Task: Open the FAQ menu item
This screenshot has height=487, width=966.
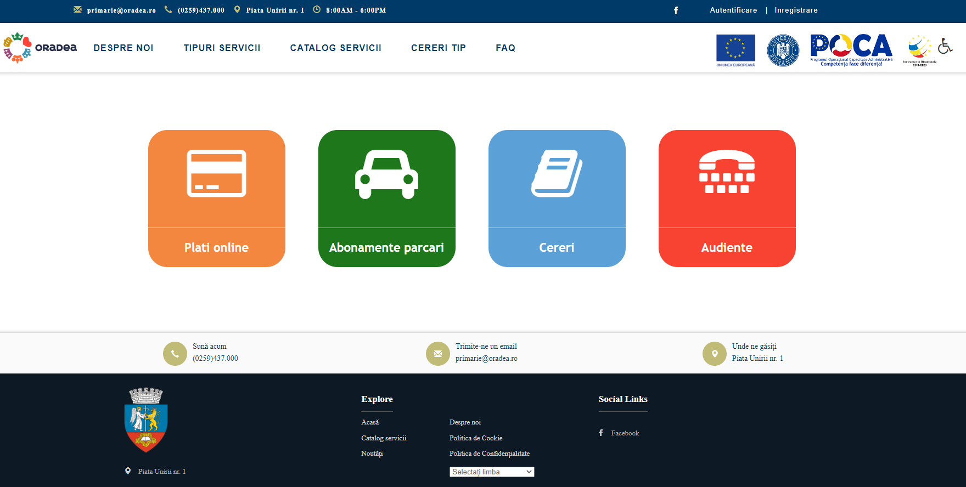Action: pyautogui.click(x=506, y=48)
